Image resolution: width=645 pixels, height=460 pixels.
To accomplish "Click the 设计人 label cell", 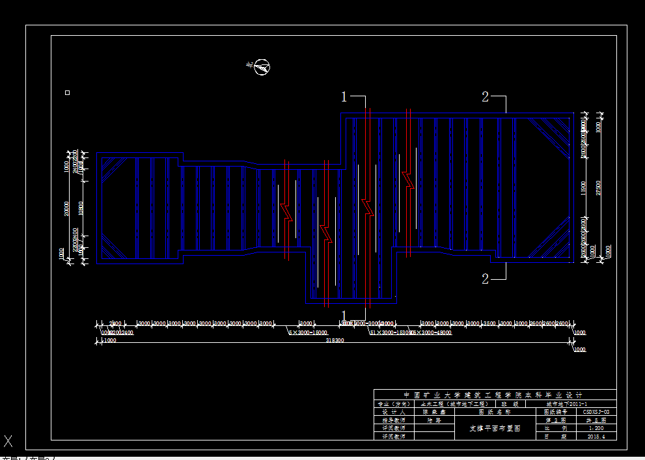I will (394, 411).
